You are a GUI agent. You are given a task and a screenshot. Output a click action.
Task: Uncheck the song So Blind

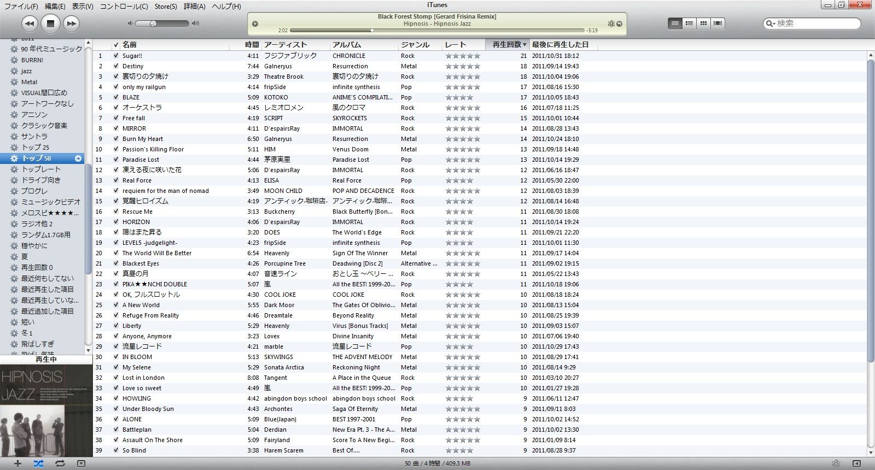[116, 450]
